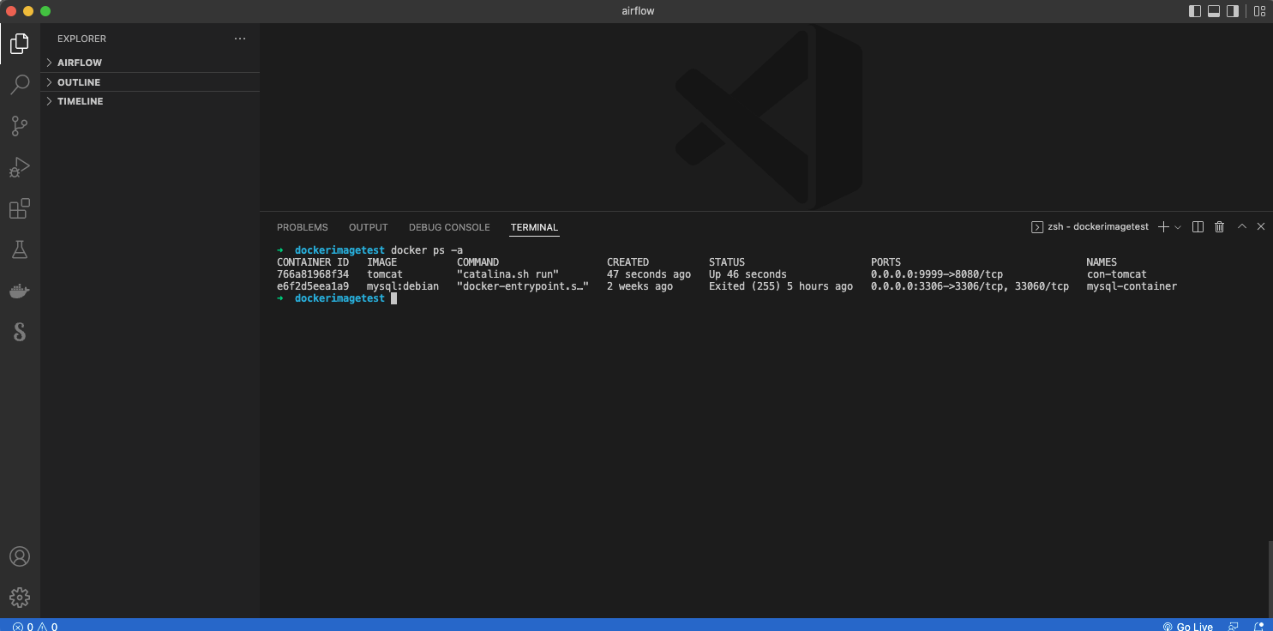Split the terminal
Image resolution: width=1273 pixels, height=631 pixels.
pos(1198,227)
